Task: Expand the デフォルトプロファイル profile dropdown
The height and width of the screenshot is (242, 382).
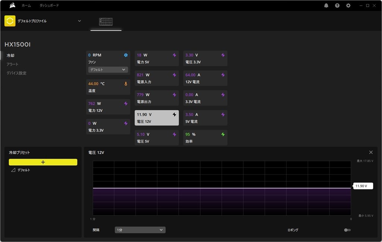Action: [79, 21]
